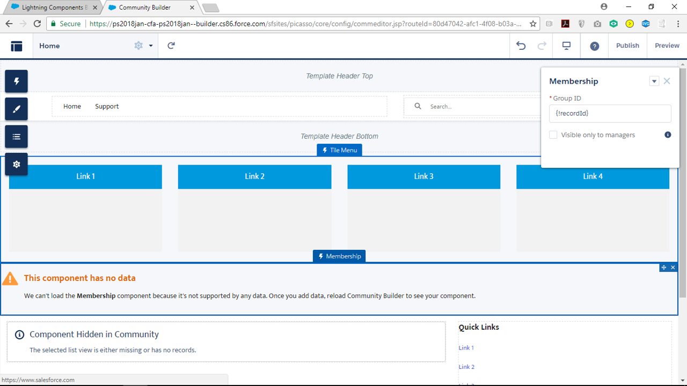687x386 pixels.
Task: Redo the last undone change
Action: 542,46
